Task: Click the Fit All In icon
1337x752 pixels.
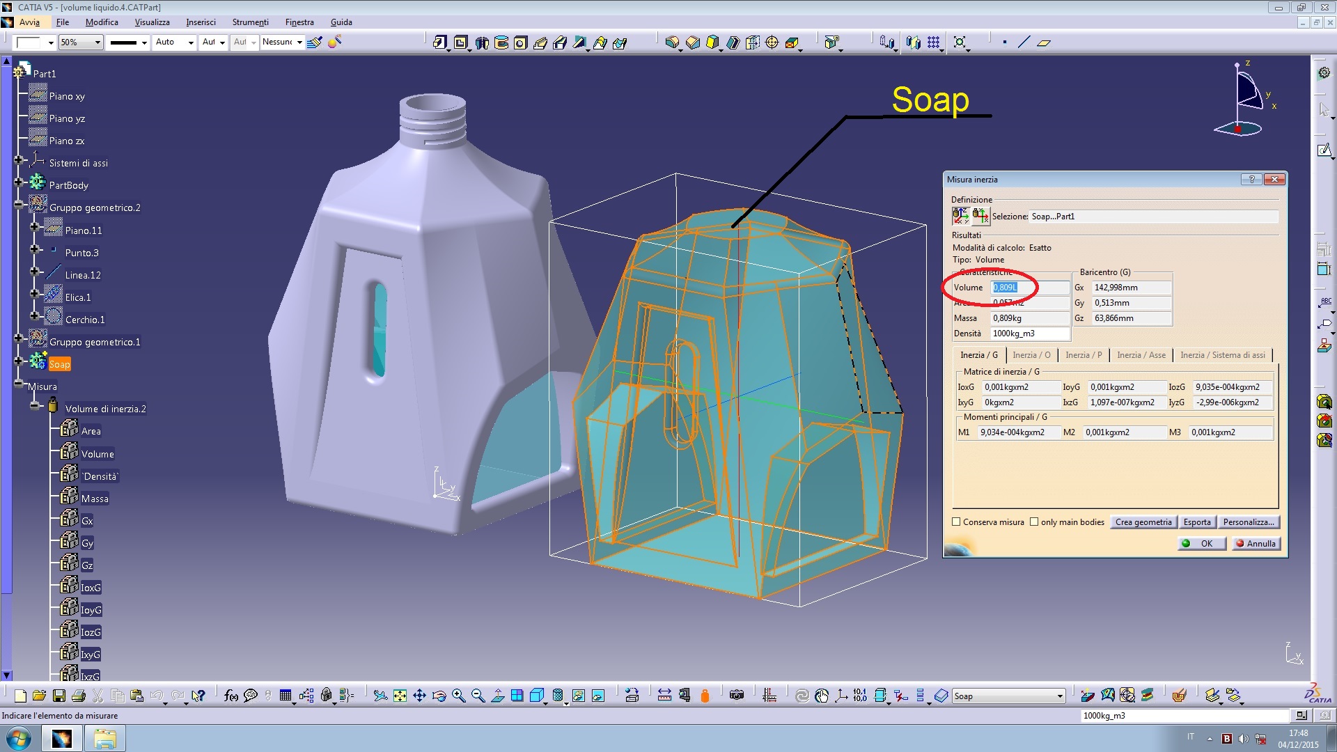Action: click(400, 696)
